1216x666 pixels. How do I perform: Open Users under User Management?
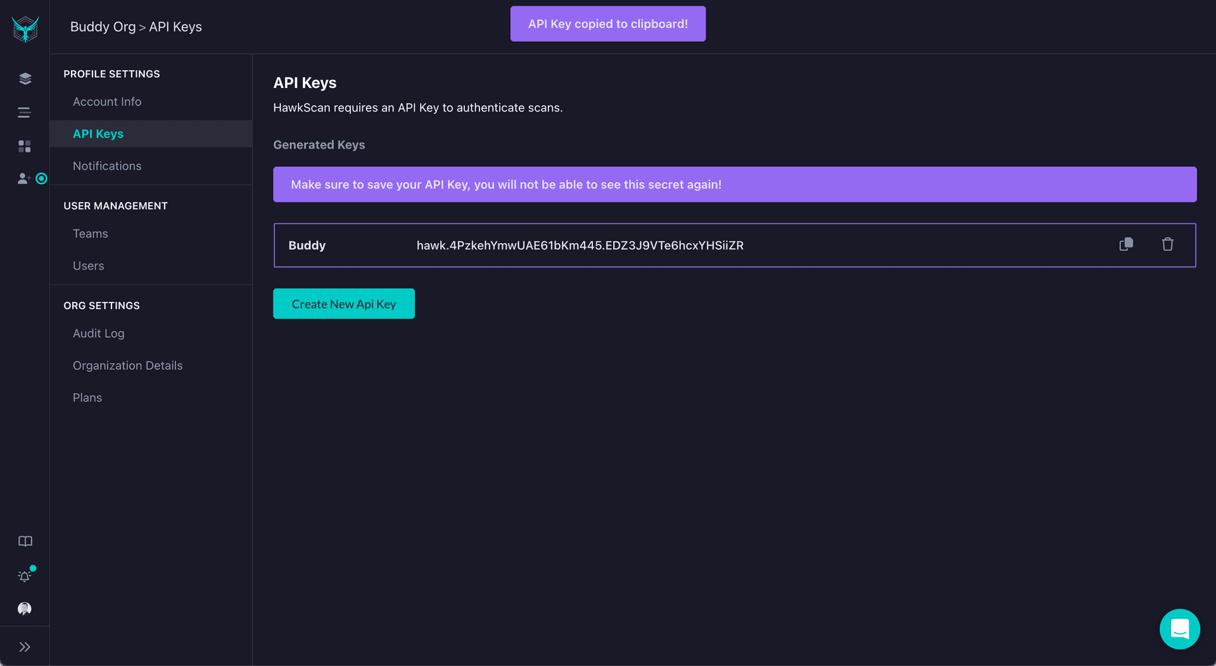pos(88,266)
